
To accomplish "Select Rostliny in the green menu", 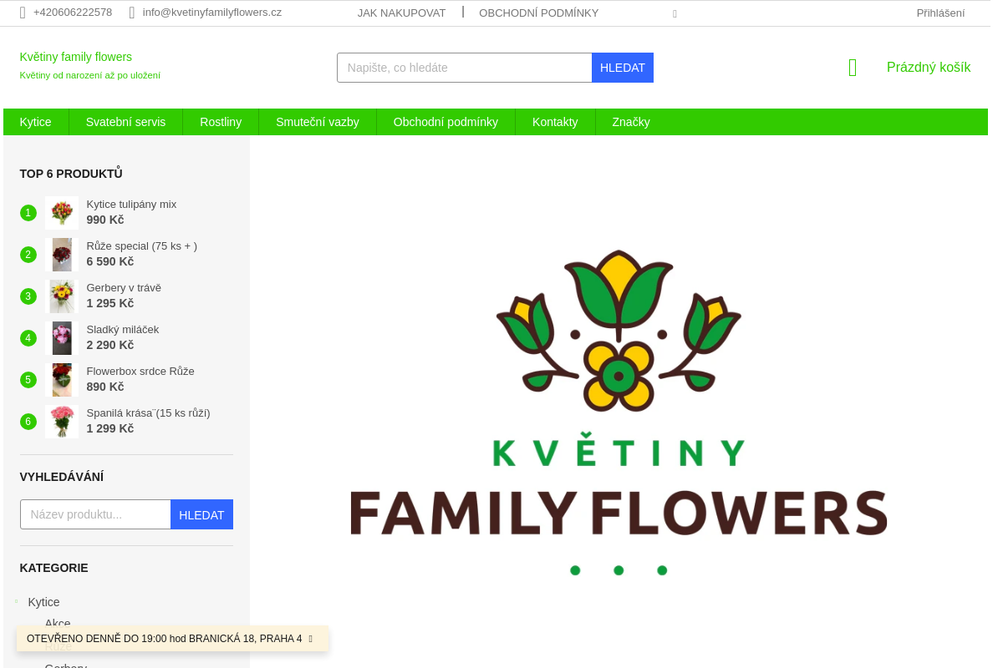I will tap(221, 122).
